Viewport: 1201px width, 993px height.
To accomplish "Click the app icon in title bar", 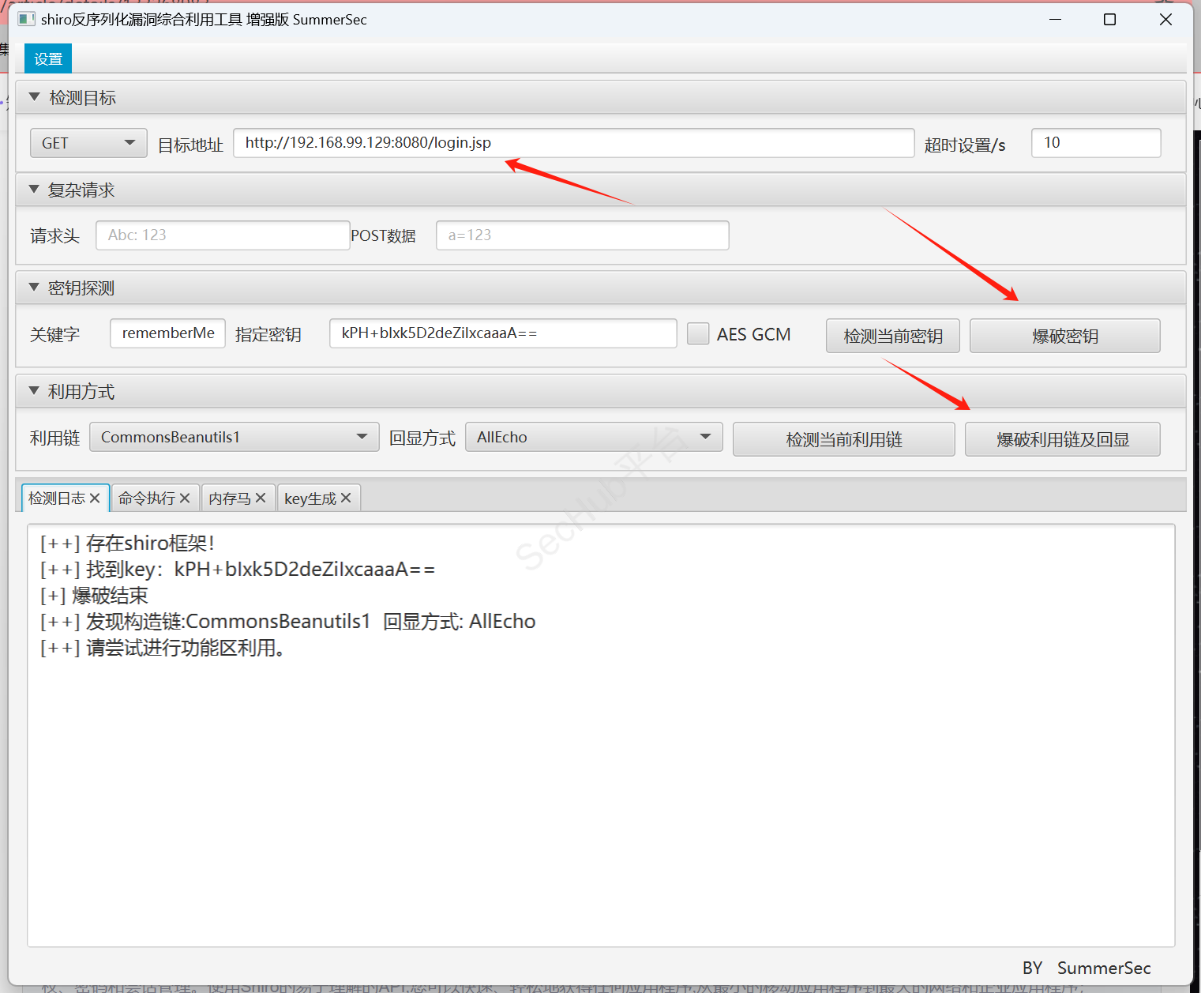I will point(26,19).
